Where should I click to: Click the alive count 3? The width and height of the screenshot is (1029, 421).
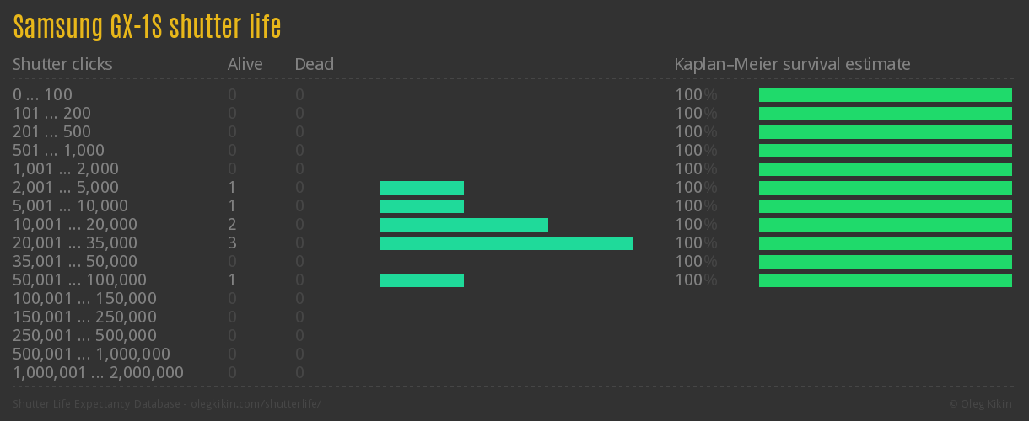pyautogui.click(x=232, y=243)
